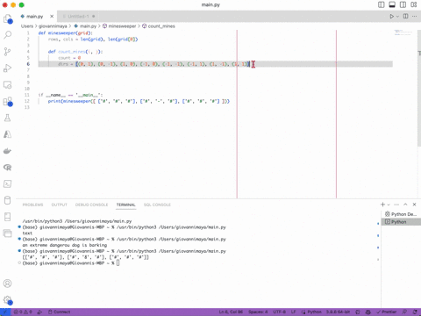Click the remote window indicator in status bar

click(x=5, y=312)
